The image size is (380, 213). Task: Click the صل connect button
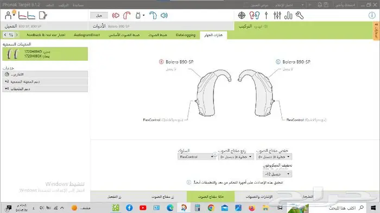pyautogui.click(x=99, y=16)
